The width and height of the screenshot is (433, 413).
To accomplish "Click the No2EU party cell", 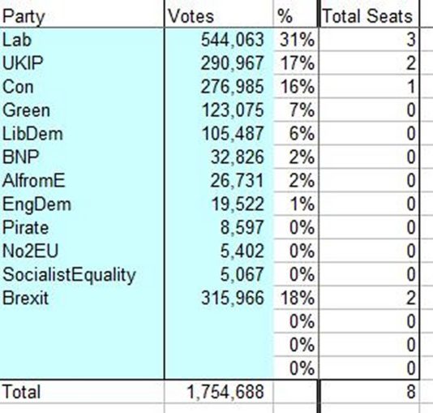I will click(x=82, y=251).
